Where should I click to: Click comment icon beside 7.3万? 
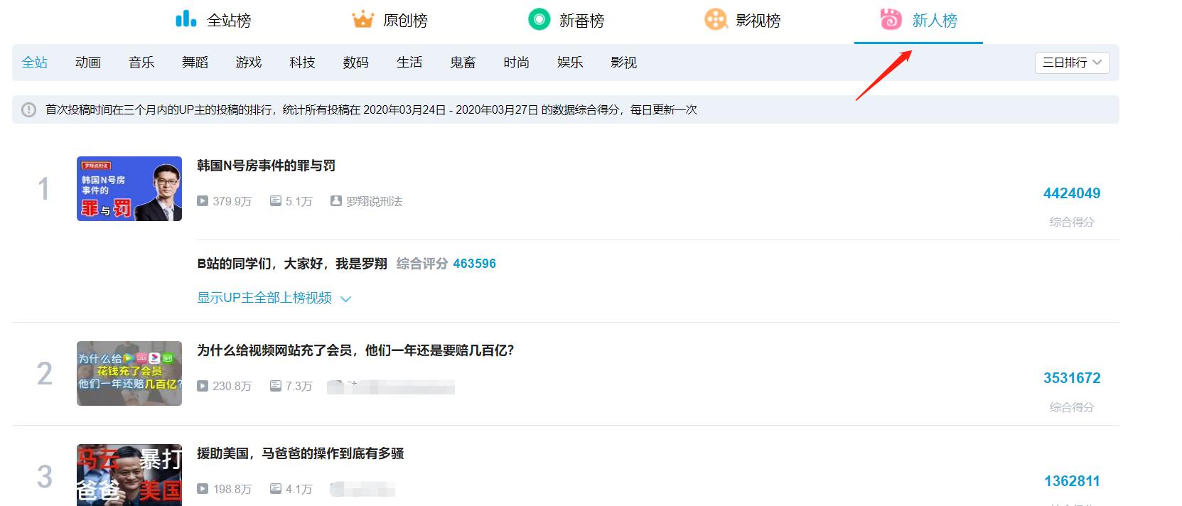click(x=276, y=386)
